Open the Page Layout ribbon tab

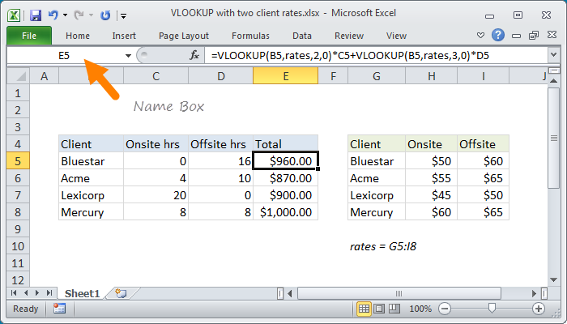pos(184,36)
